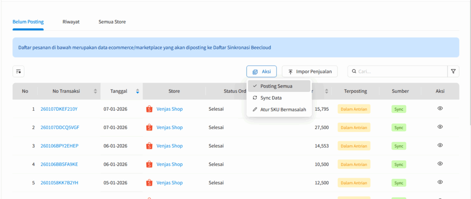
Task: Click Venjas Shop link in row 3
Action: tap(169, 146)
